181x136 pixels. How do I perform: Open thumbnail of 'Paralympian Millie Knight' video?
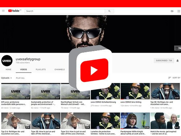(135, 121)
